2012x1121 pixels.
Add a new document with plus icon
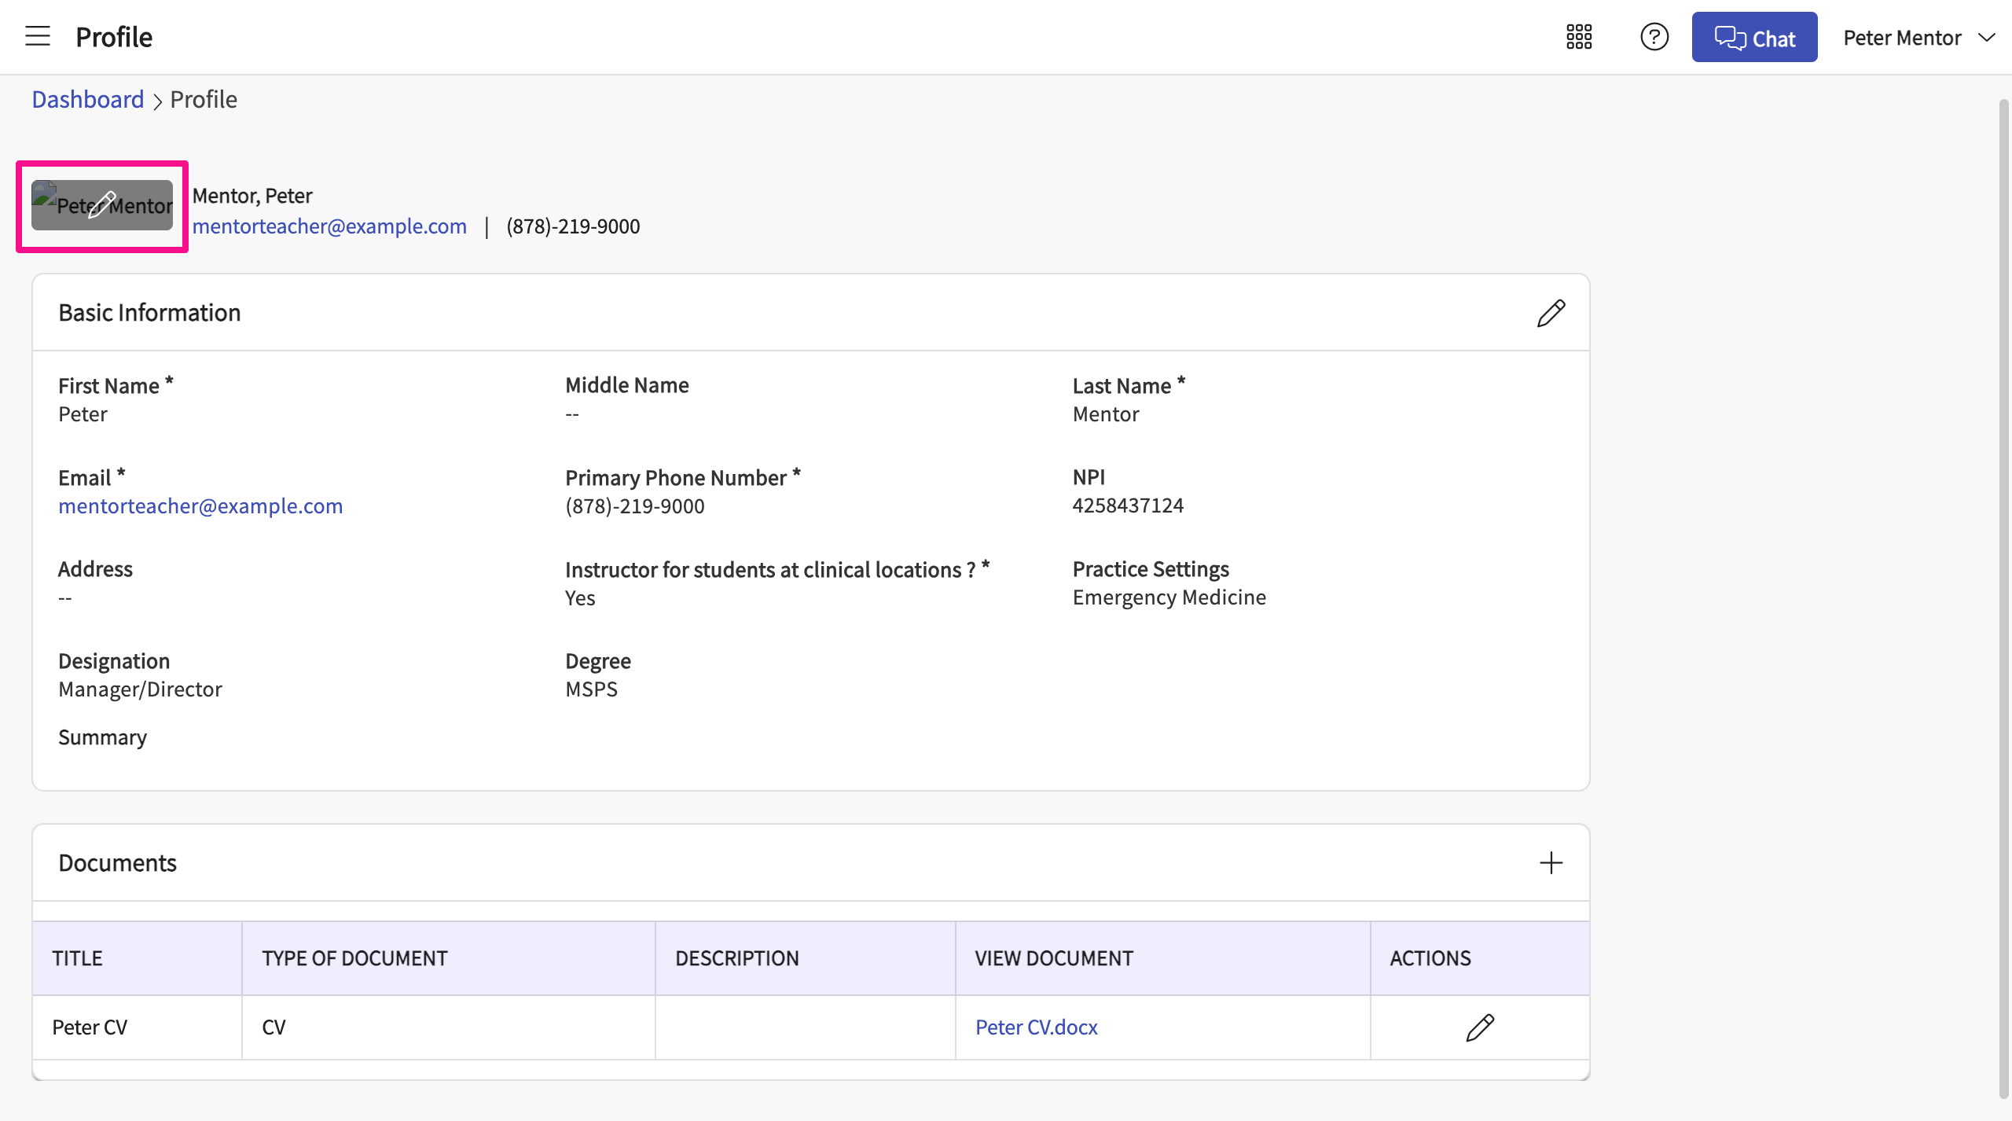tap(1551, 863)
